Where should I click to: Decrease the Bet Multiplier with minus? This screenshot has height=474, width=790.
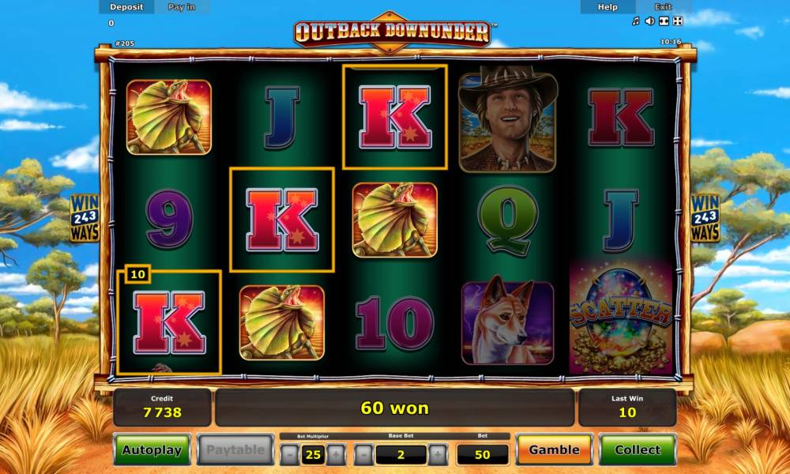click(x=290, y=455)
